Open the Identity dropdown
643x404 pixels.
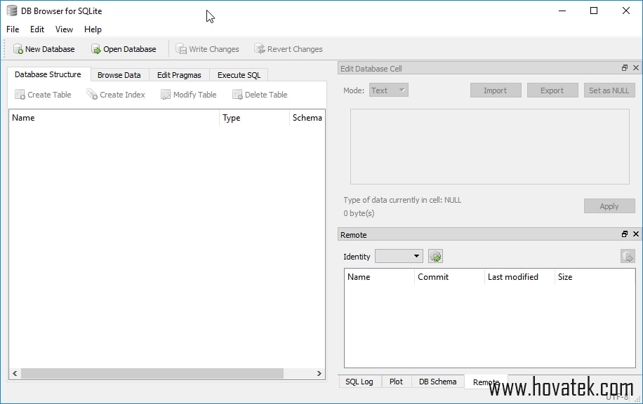[x=399, y=256]
